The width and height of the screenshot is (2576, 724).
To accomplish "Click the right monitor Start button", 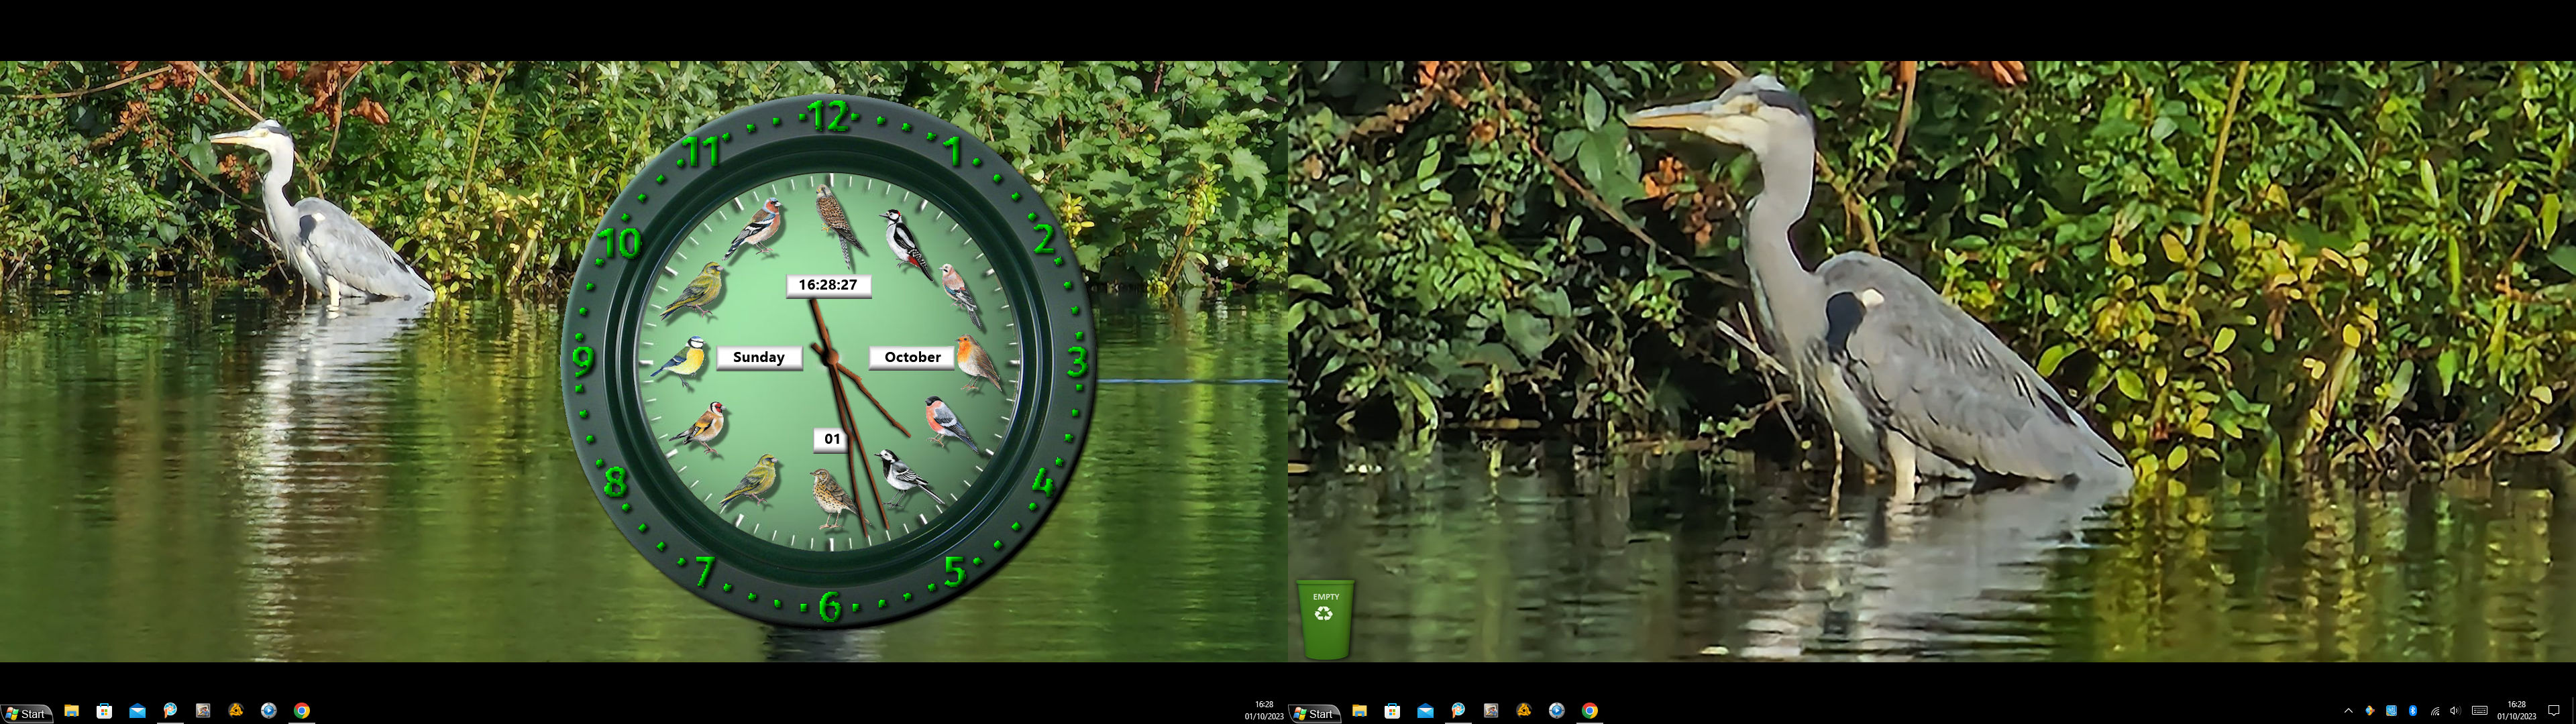I will (1314, 713).
